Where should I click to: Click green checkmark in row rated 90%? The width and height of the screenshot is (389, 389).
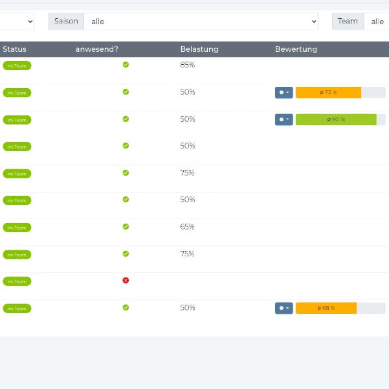pyautogui.click(x=126, y=119)
